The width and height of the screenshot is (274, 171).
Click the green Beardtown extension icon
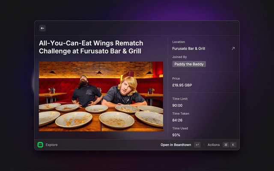[x=40, y=144]
